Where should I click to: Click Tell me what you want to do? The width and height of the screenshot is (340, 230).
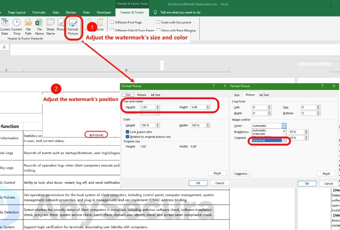180,12
